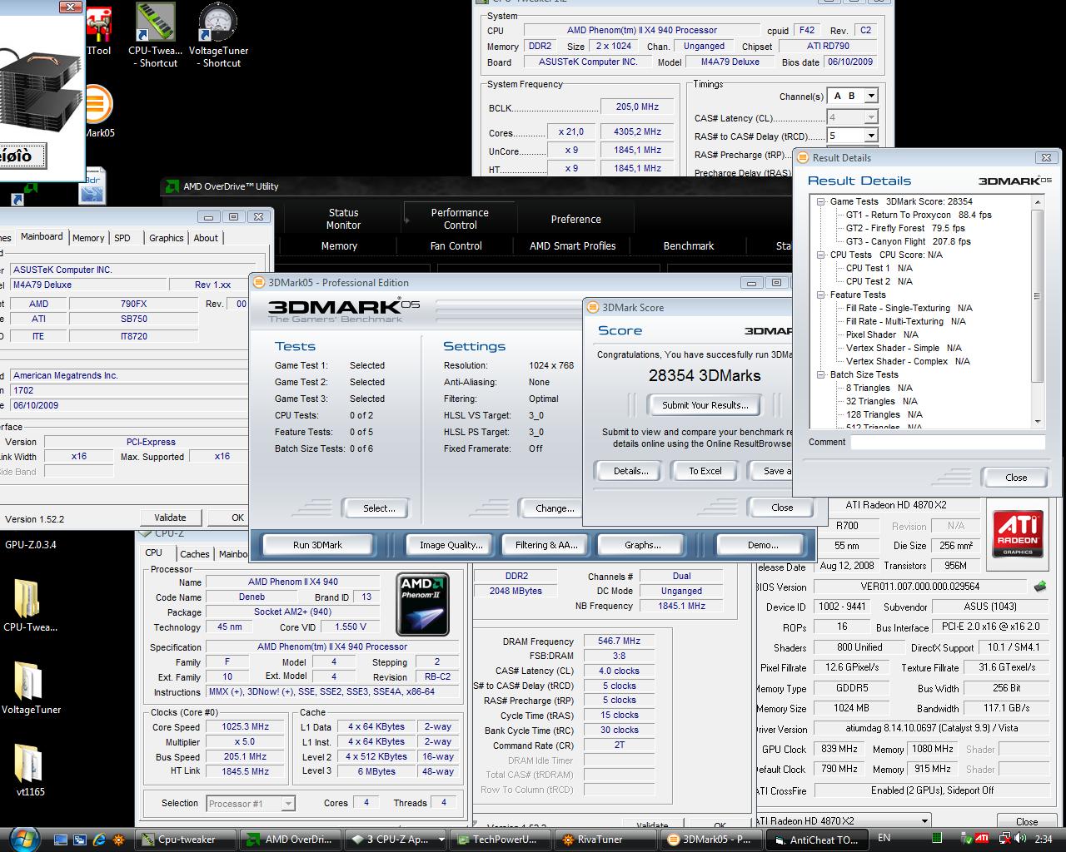Open the vt1165 folder on the desktop
This screenshot has height=852, width=1066.
(x=31, y=770)
